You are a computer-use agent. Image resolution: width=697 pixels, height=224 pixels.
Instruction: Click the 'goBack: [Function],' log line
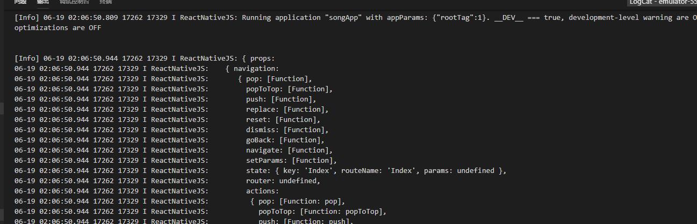point(285,140)
